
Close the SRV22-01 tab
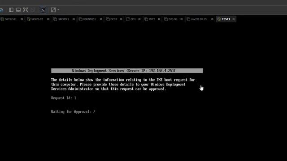coord(22,19)
